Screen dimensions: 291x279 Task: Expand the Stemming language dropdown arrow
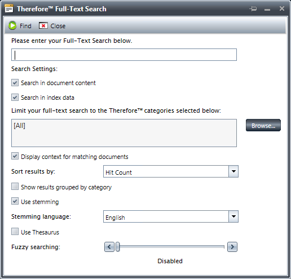click(x=233, y=216)
